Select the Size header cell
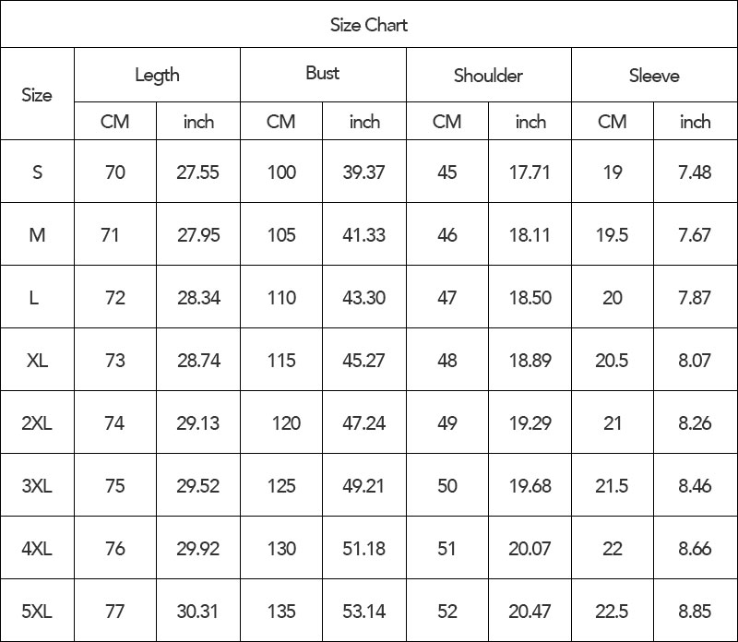 point(37,94)
